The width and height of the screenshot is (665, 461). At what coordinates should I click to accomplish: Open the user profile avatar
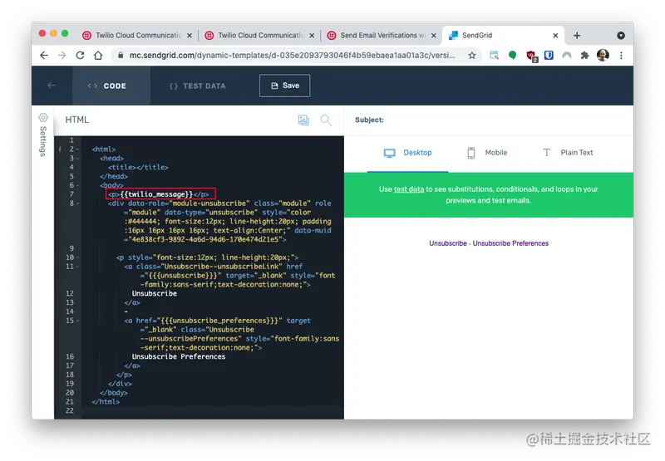coord(603,55)
